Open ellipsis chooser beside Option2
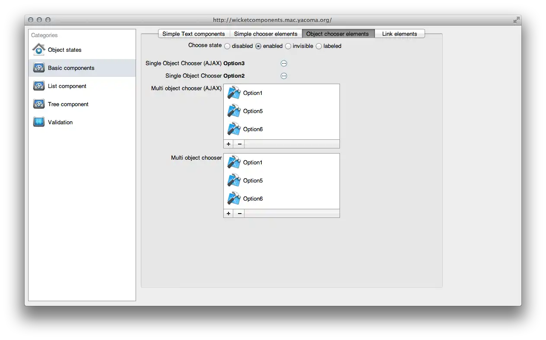546x340 pixels. 284,76
